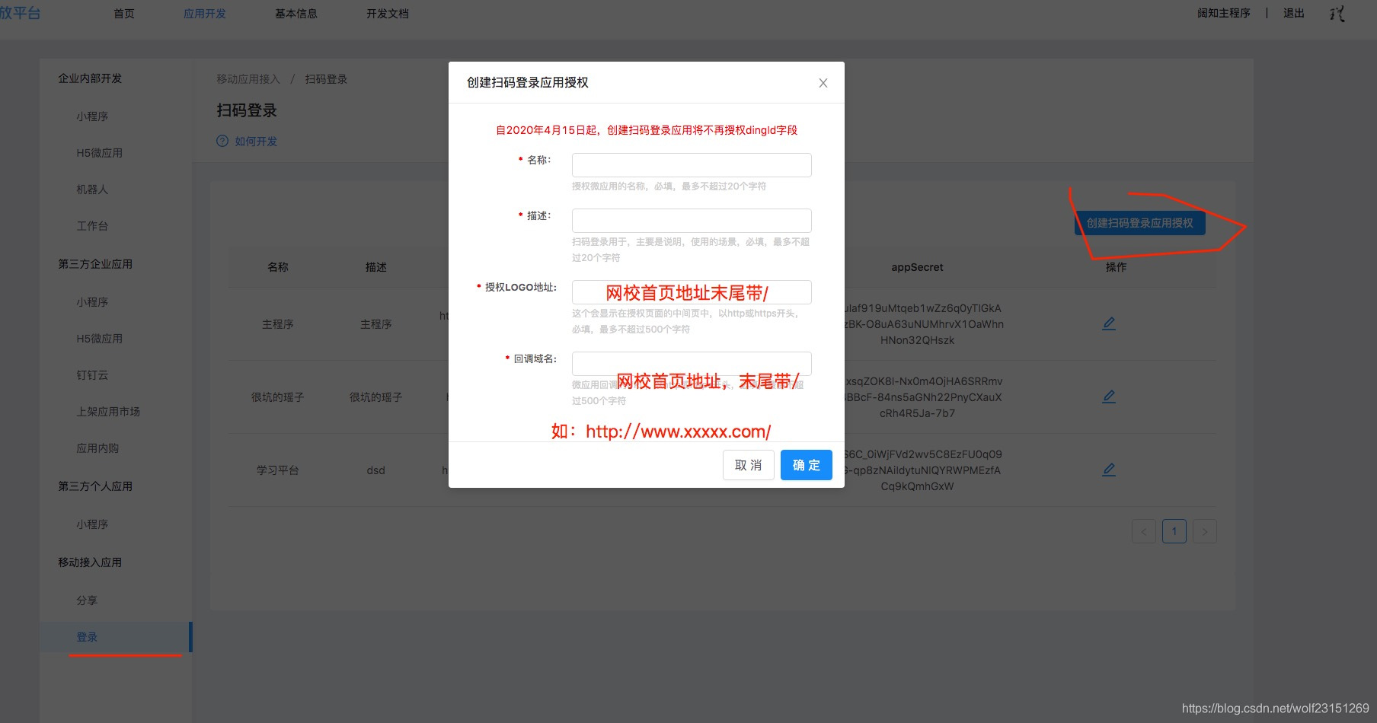Select 小程序 under 企业内部开发
This screenshot has height=723, width=1377.
(x=92, y=116)
